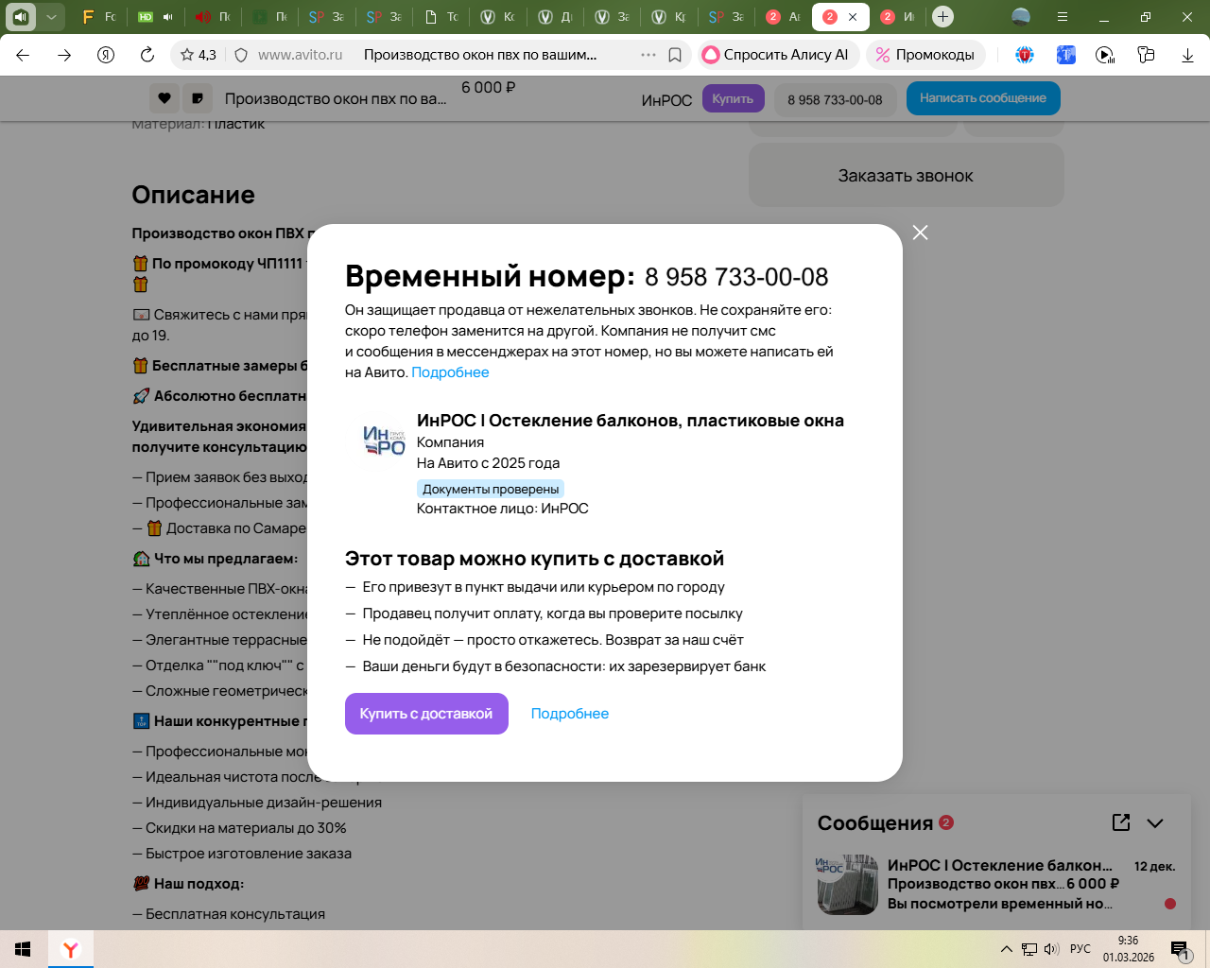Open the Yandex home page button
The height and width of the screenshot is (968, 1210).
[x=106, y=55]
